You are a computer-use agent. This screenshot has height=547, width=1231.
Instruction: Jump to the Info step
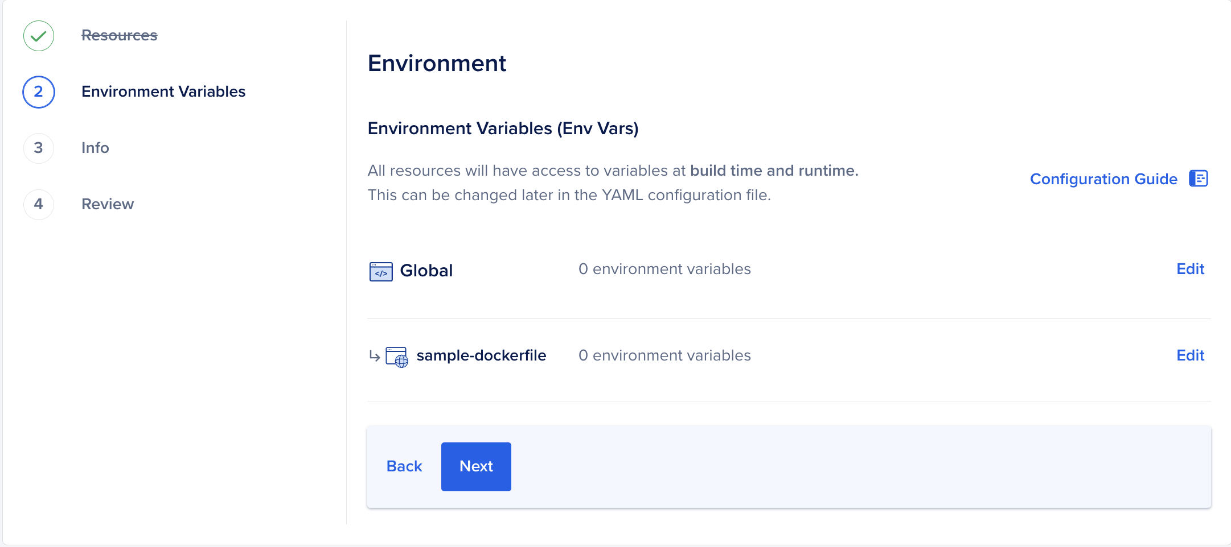click(95, 148)
